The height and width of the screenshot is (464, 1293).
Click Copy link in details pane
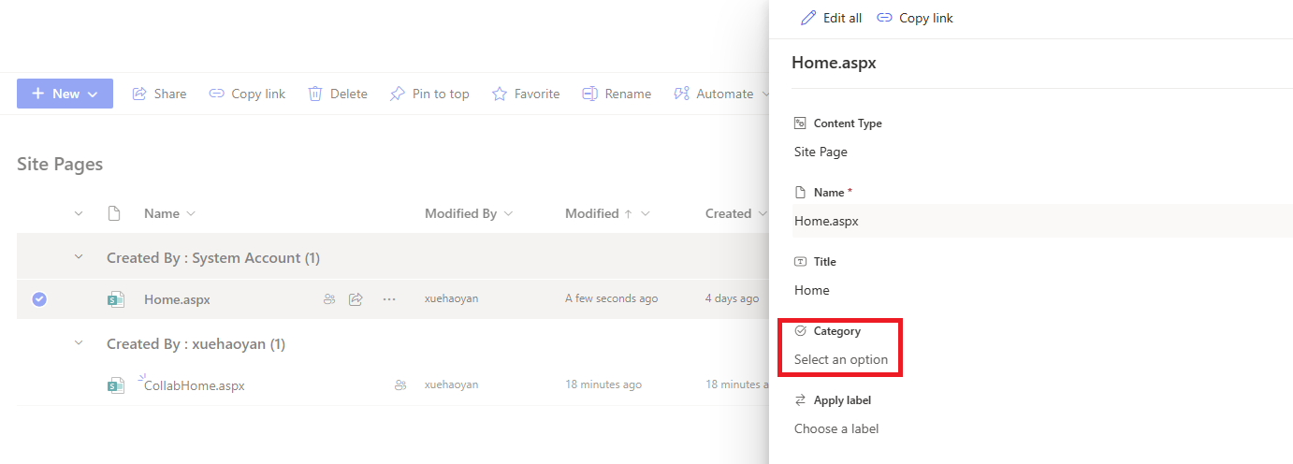[x=915, y=18]
